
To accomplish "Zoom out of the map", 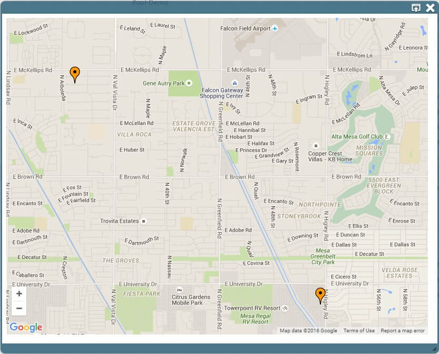I will [19, 308].
